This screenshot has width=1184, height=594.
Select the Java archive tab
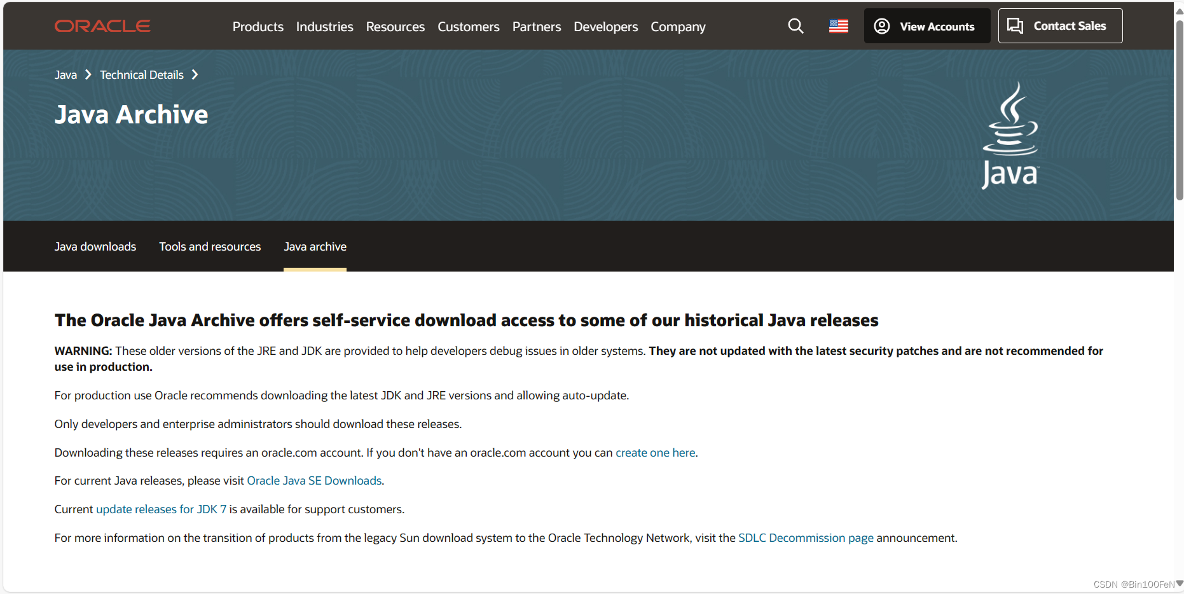[315, 247]
